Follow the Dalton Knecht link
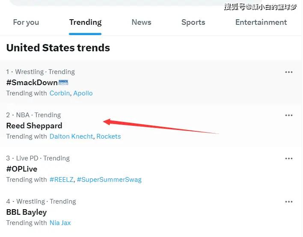The image size is (303, 237). [x=71, y=136]
